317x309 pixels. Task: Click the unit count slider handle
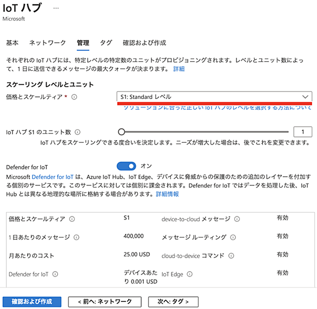pyautogui.click(x=121, y=132)
